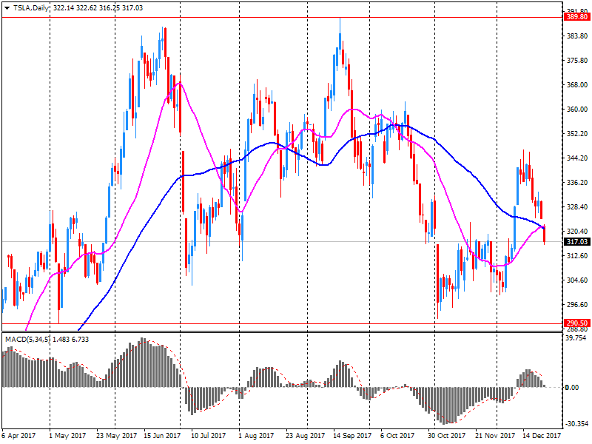This screenshot has height=444, width=592.
Task: Click the chart menu triangle beside TSLA,Daily
Action: click(x=7, y=7)
